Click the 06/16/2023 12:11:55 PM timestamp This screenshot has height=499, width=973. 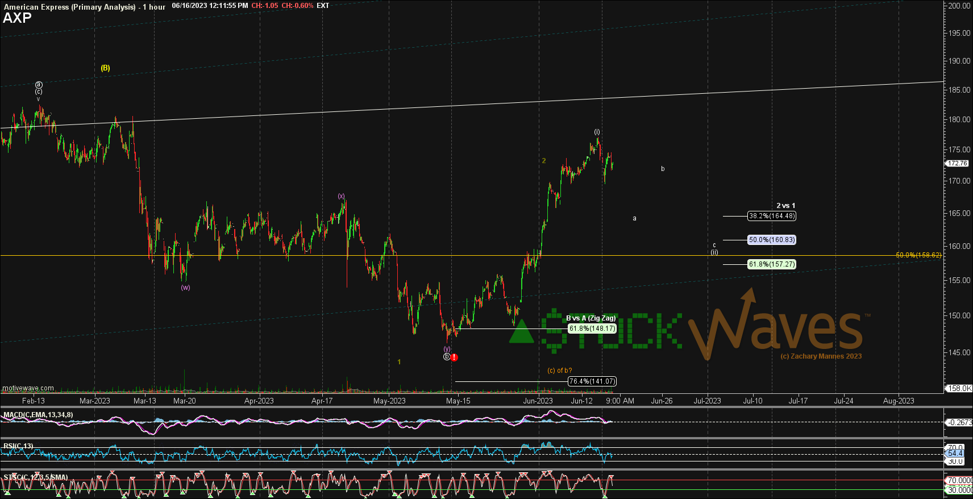pos(210,6)
